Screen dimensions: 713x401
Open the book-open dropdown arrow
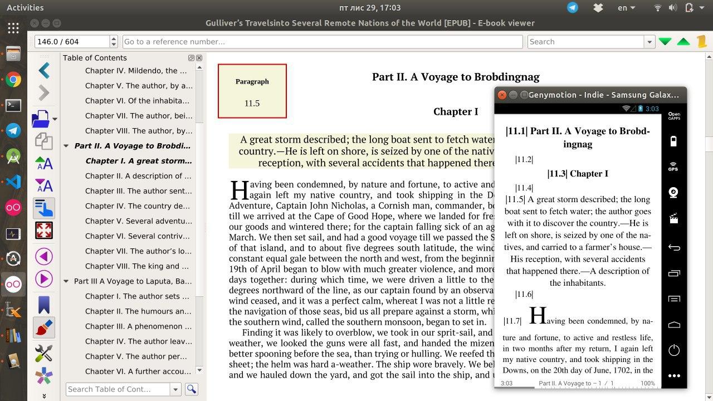tap(55, 119)
